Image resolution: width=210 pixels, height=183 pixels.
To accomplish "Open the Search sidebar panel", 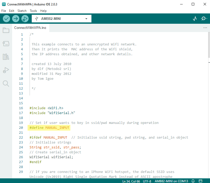I will pyautogui.click(x=6, y=83).
